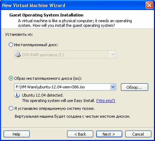Image resolution: width=155 pixels, height=141 pixels.
Task: Click the information icon beside Ubuntu 12.04 detected
Action: coord(17,96)
